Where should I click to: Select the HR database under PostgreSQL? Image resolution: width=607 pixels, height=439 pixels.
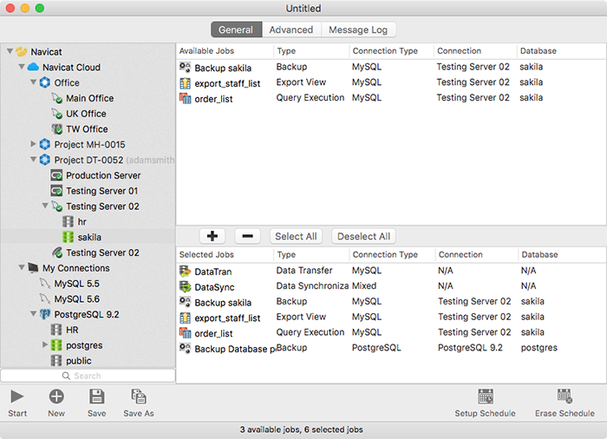(x=72, y=330)
